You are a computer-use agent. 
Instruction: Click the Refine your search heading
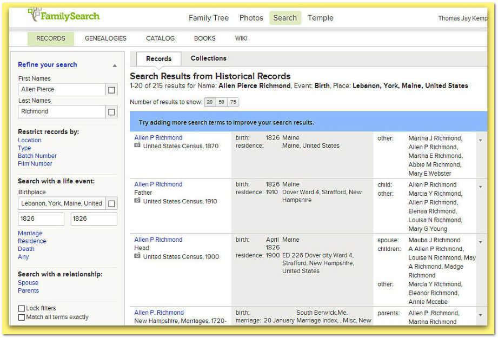tap(48, 65)
